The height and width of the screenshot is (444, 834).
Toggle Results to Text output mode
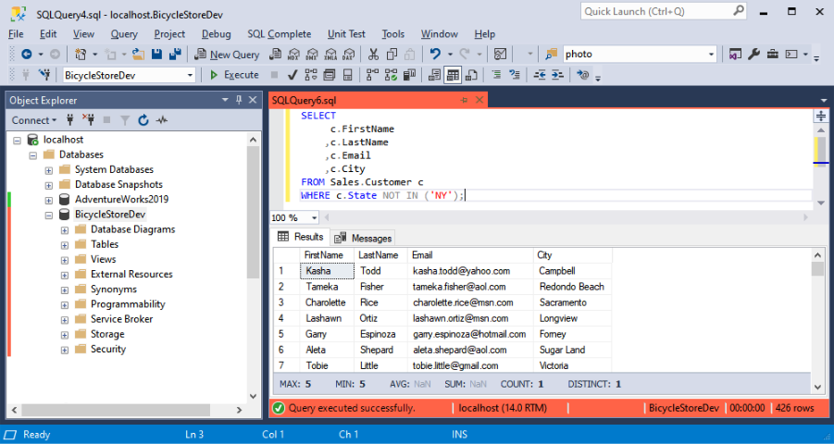click(433, 75)
